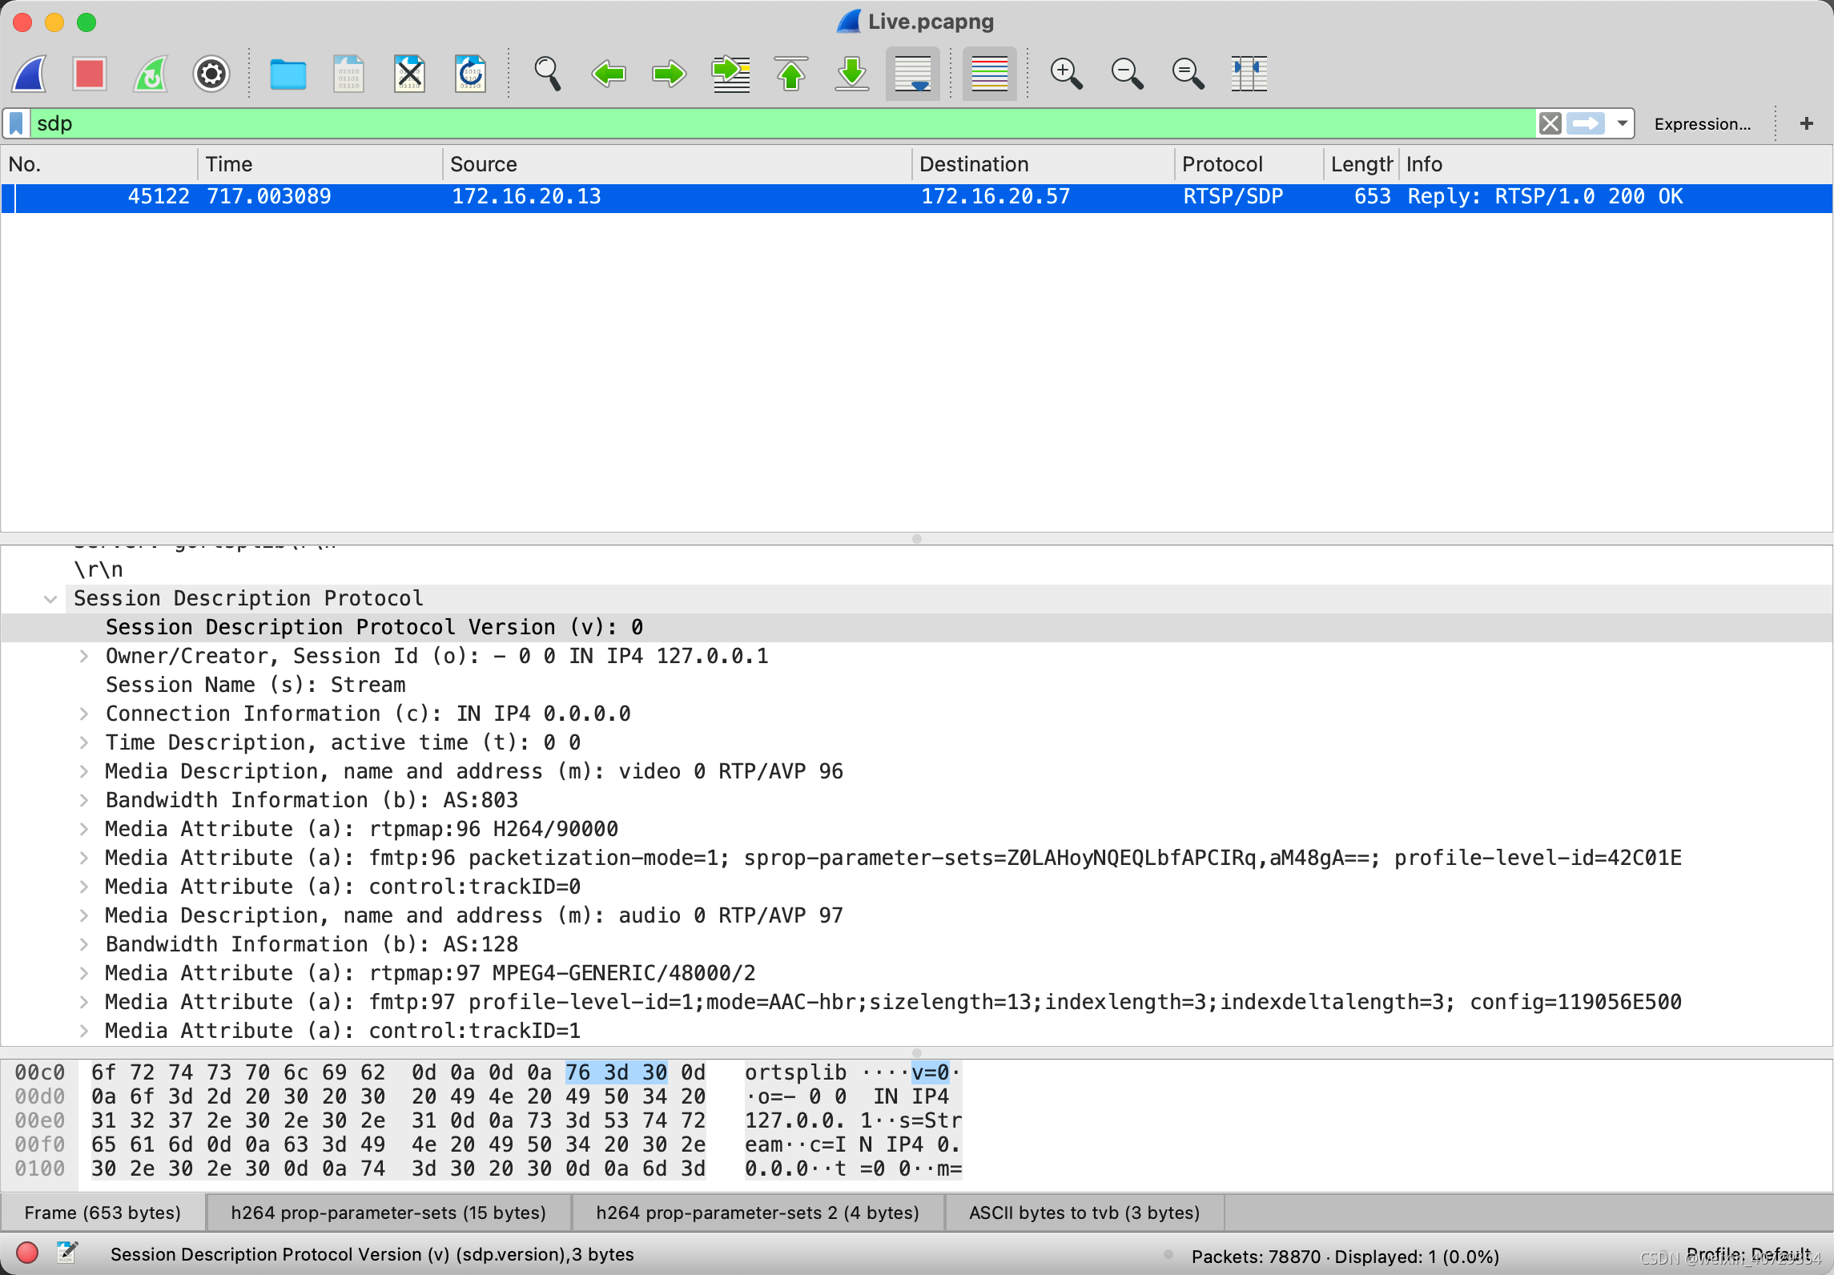
Task: Click the shark fin start capture icon
Action: pos(30,74)
